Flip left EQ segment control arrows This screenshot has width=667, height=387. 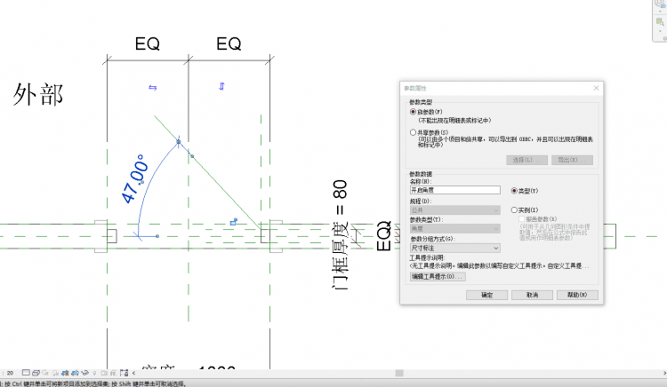153,87
